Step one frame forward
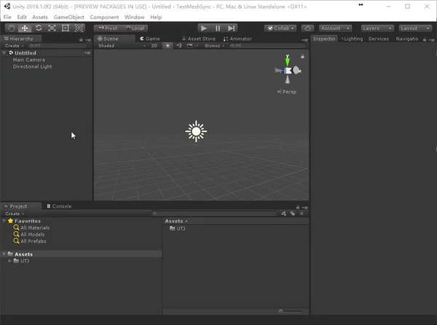The image size is (437, 325). 231,28
